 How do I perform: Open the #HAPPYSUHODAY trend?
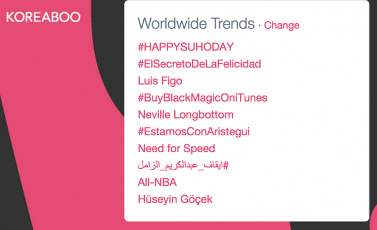(186, 46)
